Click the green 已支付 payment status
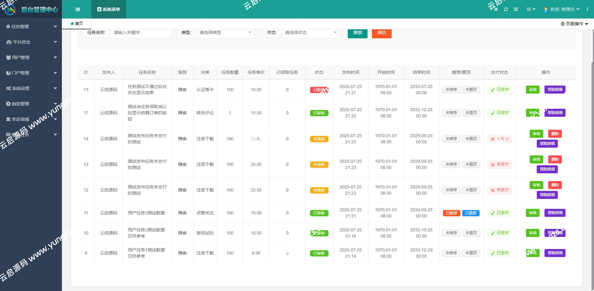Screen dimensions: 594x291 (x=499, y=90)
